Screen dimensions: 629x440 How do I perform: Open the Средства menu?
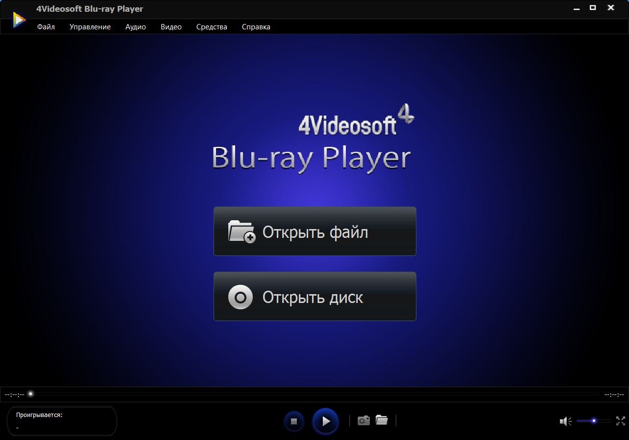(x=212, y=27)
